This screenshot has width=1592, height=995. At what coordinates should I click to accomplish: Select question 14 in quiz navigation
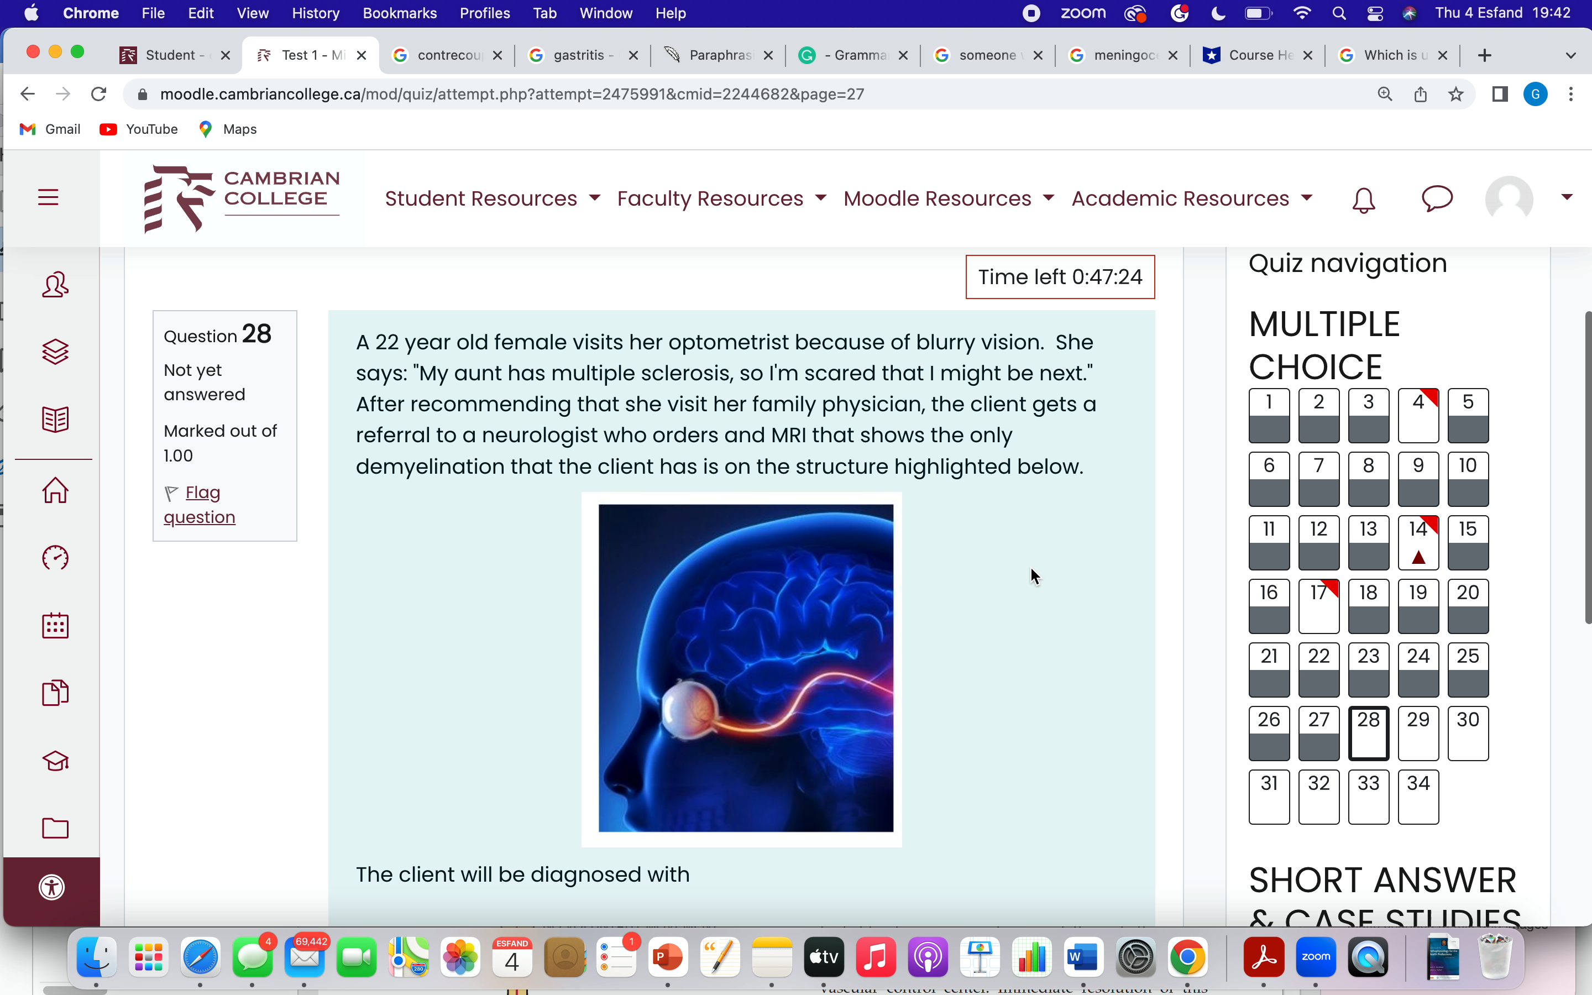tap(1418, 542)
